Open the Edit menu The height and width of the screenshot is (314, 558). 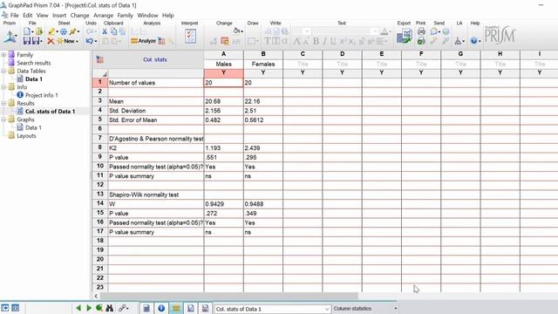[x=27, y=16]
